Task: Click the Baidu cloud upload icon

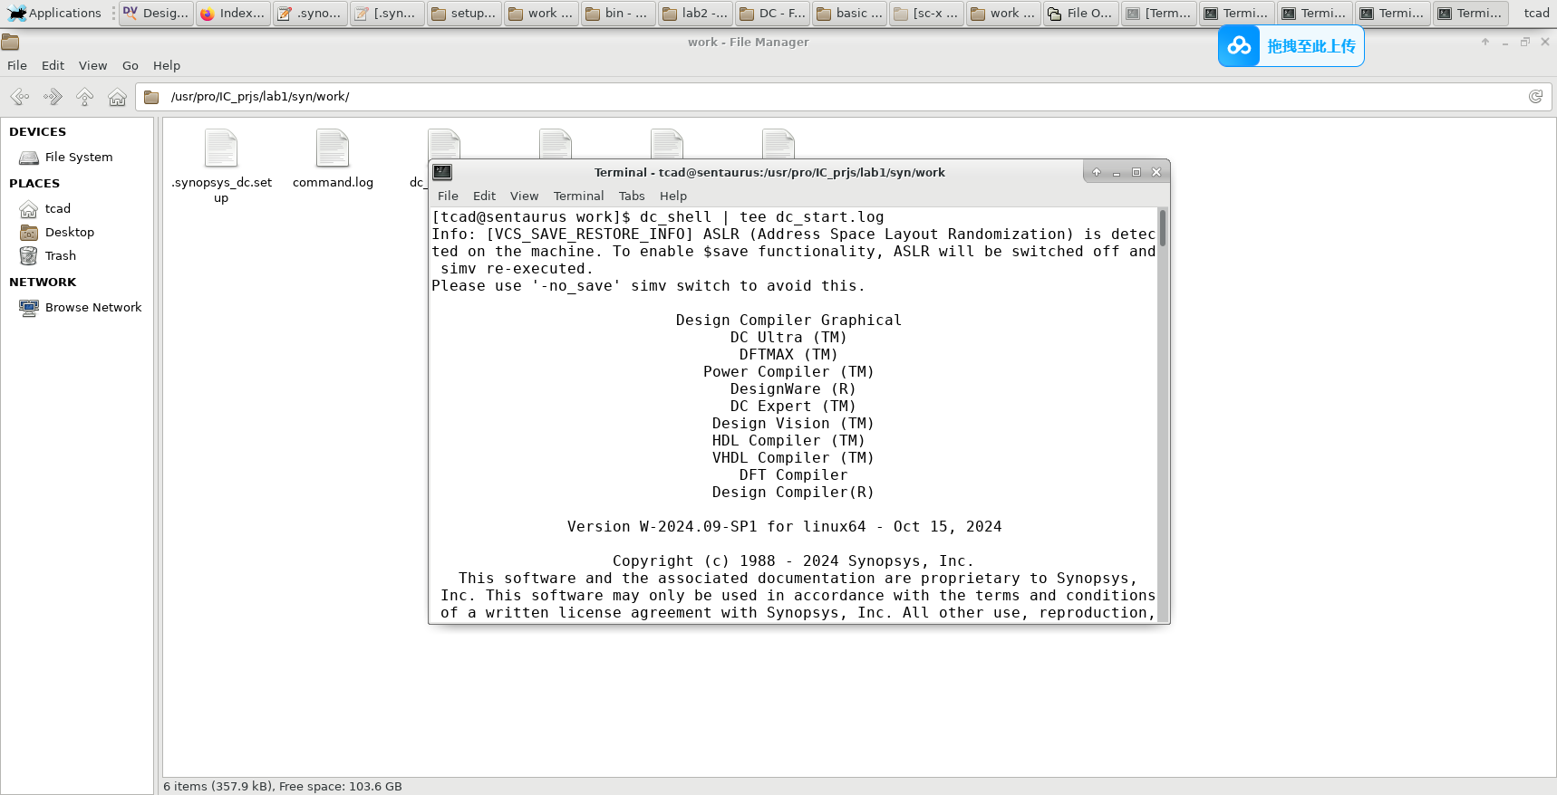Action: (1239, 46)
